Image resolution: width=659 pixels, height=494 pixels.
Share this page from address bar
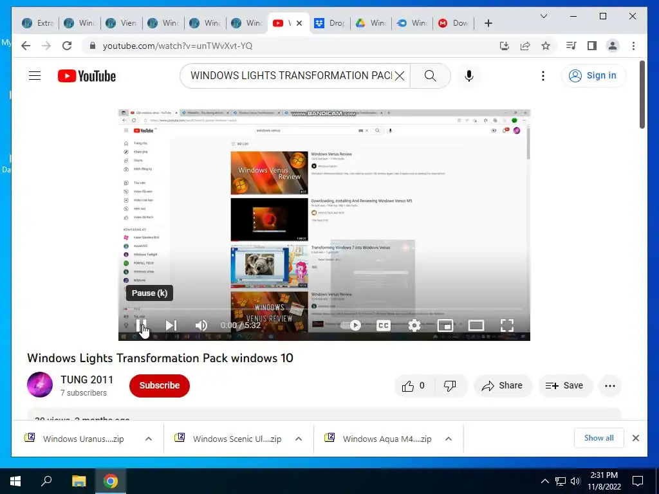525,46
